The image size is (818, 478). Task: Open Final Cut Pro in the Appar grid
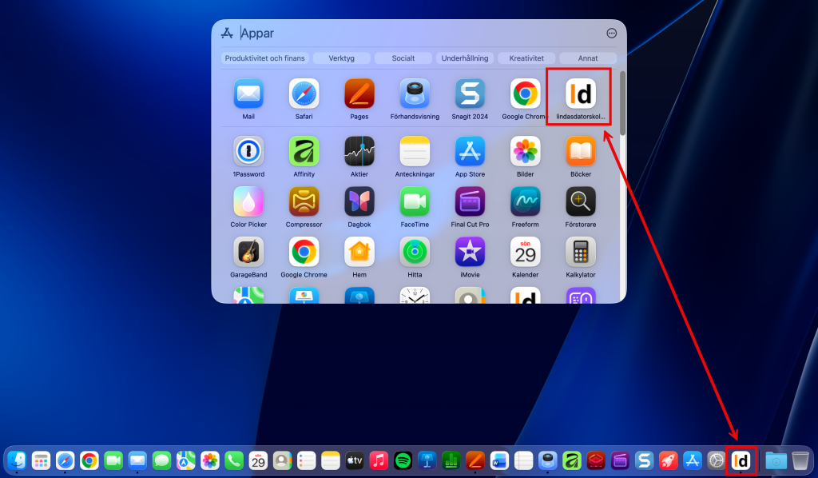tap(470, 201)
